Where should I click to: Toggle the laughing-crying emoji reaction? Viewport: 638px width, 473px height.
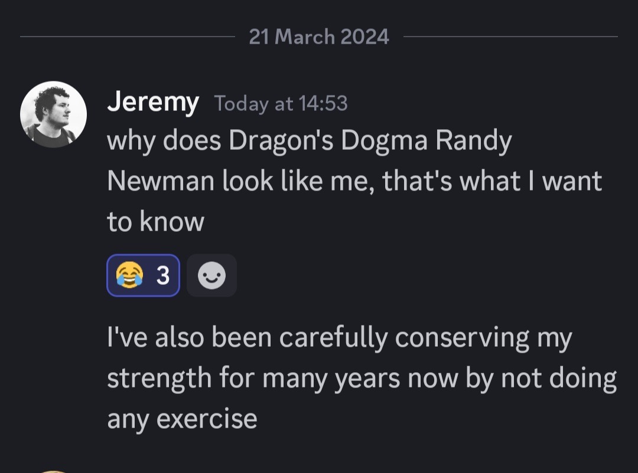pyautogui.click(x=143, y=275)
